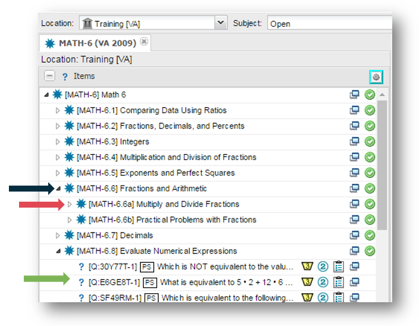Open the Location dropdown showing Training [VA]
This screenshot has width=419, height=326.
[x=221, y=23]
